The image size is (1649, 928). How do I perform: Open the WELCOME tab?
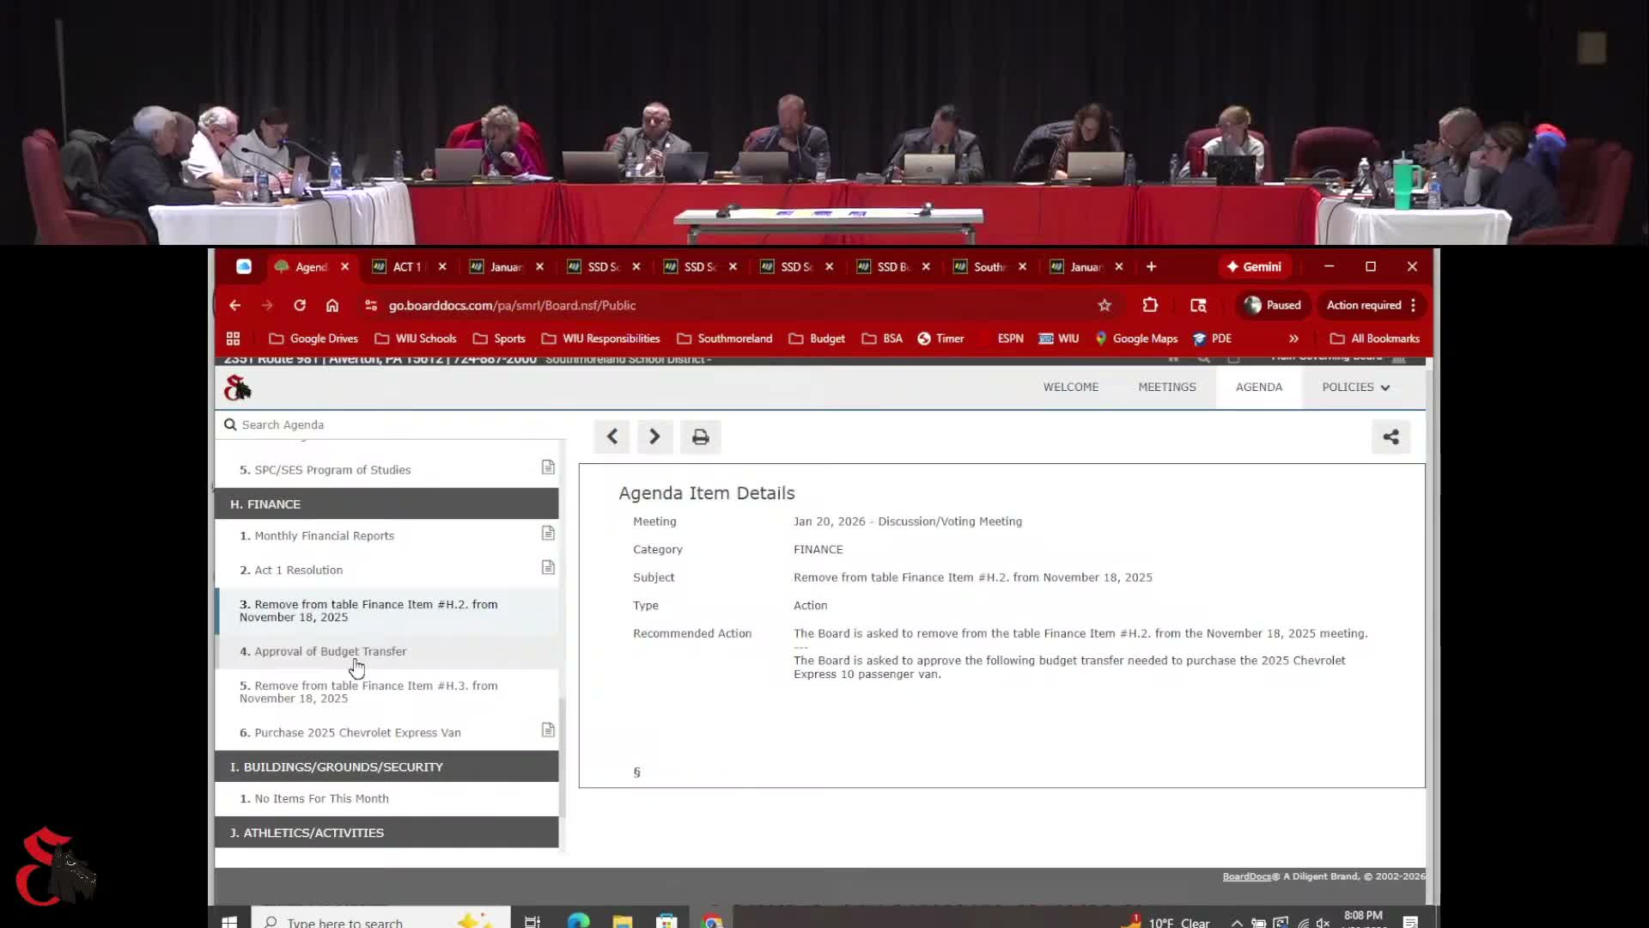tap(1070, 387)
